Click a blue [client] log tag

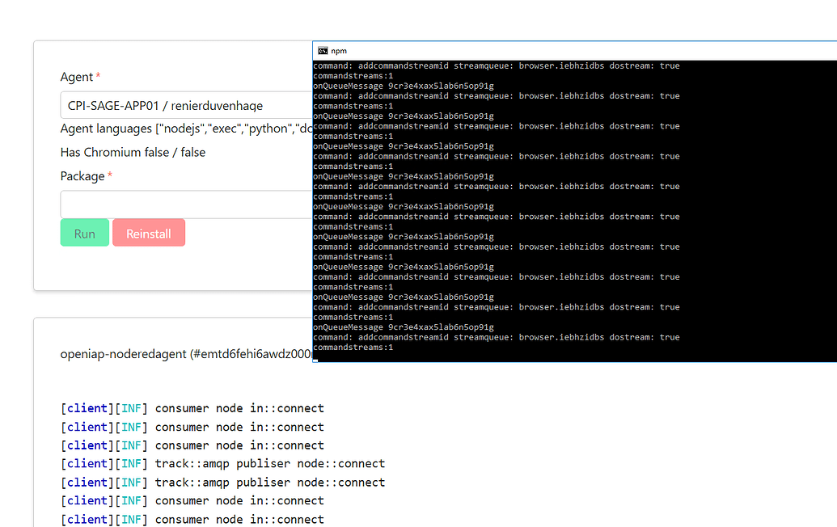(x=87, y=408)
